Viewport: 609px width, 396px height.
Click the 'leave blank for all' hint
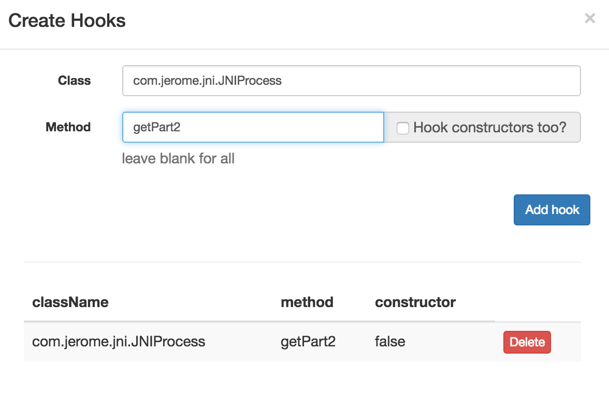pos(178,158)
